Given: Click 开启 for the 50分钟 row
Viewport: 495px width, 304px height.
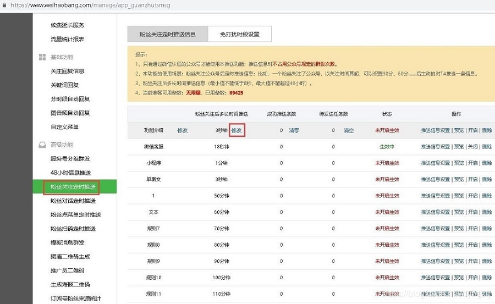Looking at the screenshot, I should [x=473, y=196].
